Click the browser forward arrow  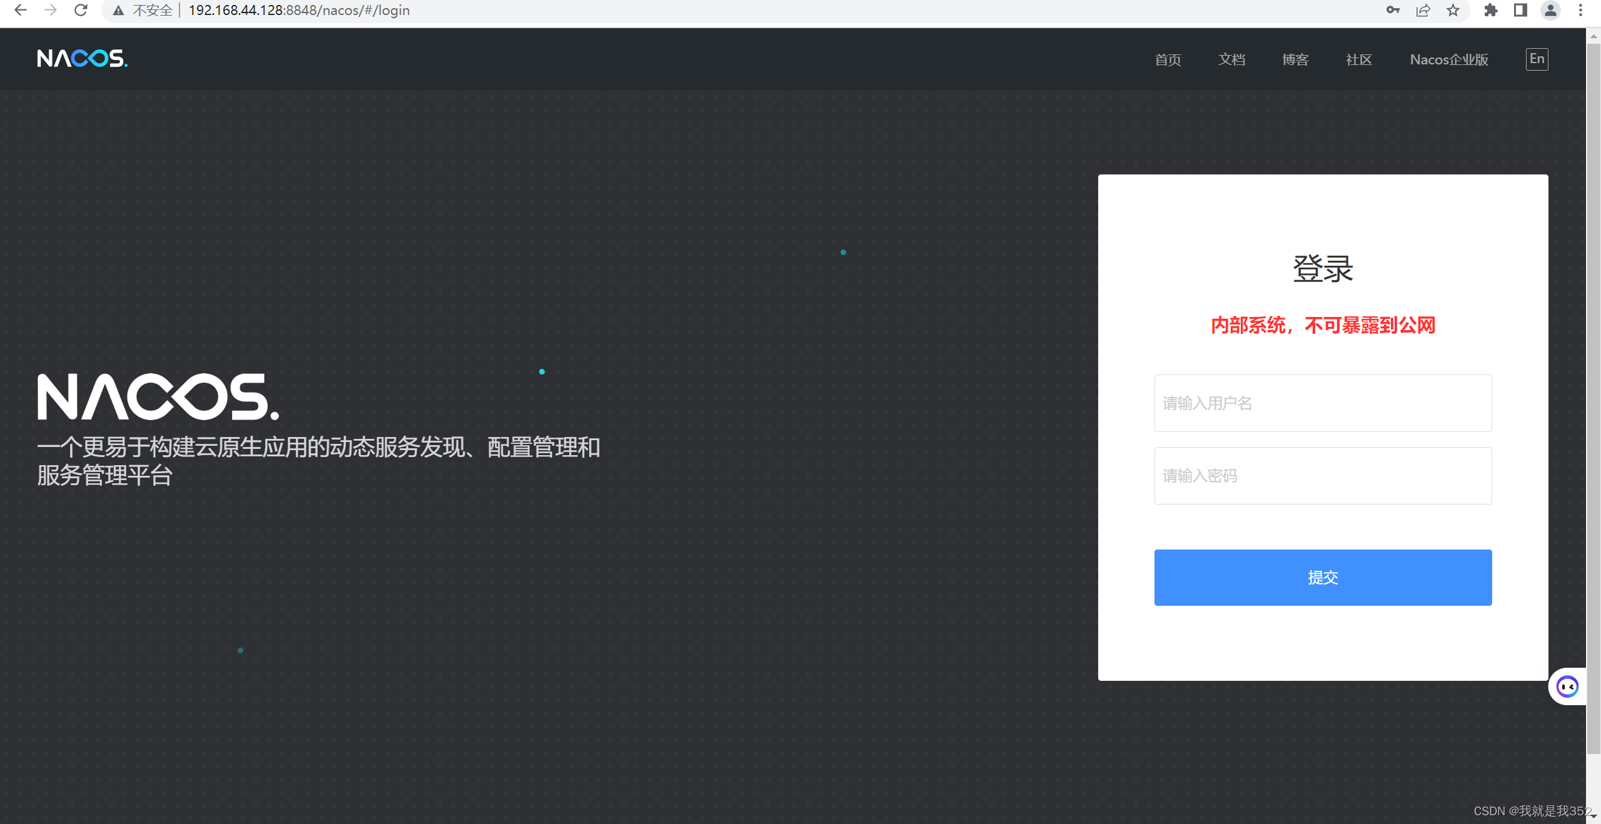coord(51,10)
